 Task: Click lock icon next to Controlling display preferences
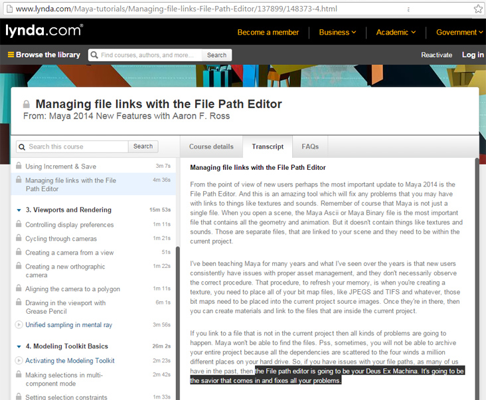18,225
